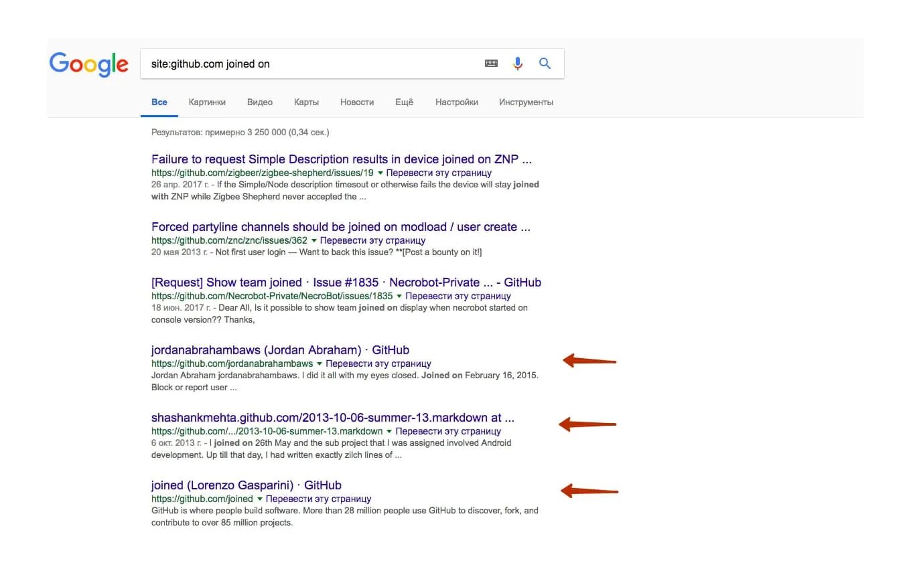Open 'Failure to request Simple Description' result

pos(342,159)
